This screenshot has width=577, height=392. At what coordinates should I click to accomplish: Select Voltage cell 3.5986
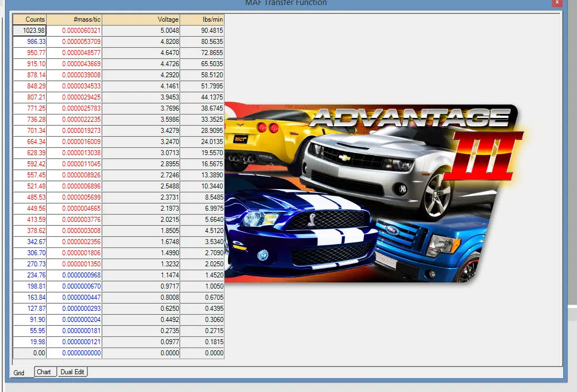[141, 119]
